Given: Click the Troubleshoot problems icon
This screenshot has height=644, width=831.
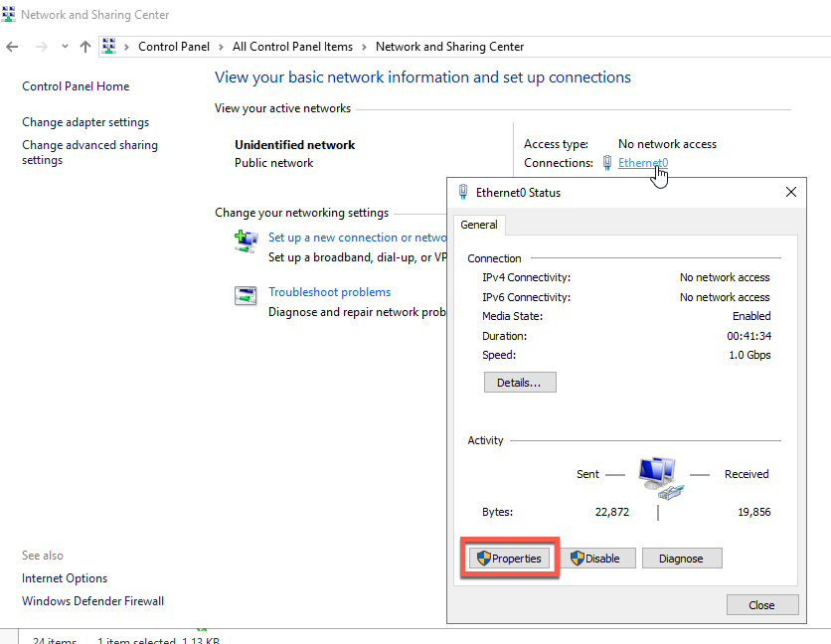Looking at the screenshot, I should tap(246, 295).
